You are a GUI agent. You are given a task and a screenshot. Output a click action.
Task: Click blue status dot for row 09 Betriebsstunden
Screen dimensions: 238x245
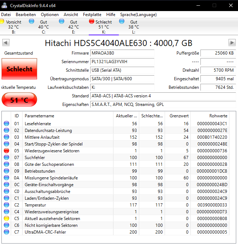click(x=6, y=171)
